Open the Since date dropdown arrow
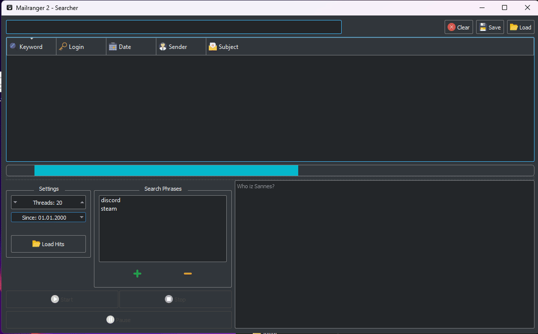Viewport: 538px width, 334px height. click(x=81, y=218)
